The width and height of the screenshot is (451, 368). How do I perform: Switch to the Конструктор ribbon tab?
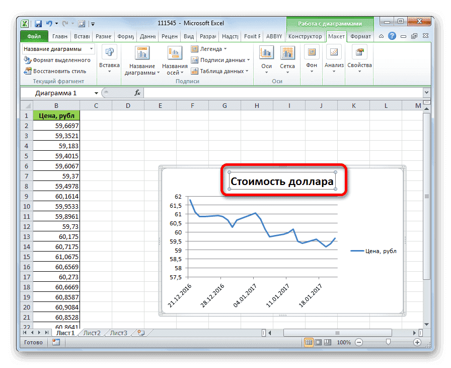pos(306,36)
